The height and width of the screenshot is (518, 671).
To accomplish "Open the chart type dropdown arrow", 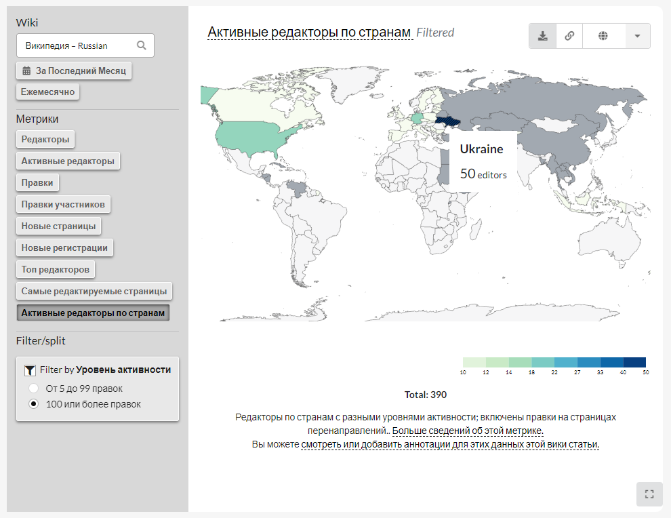I will click(637, 36).
